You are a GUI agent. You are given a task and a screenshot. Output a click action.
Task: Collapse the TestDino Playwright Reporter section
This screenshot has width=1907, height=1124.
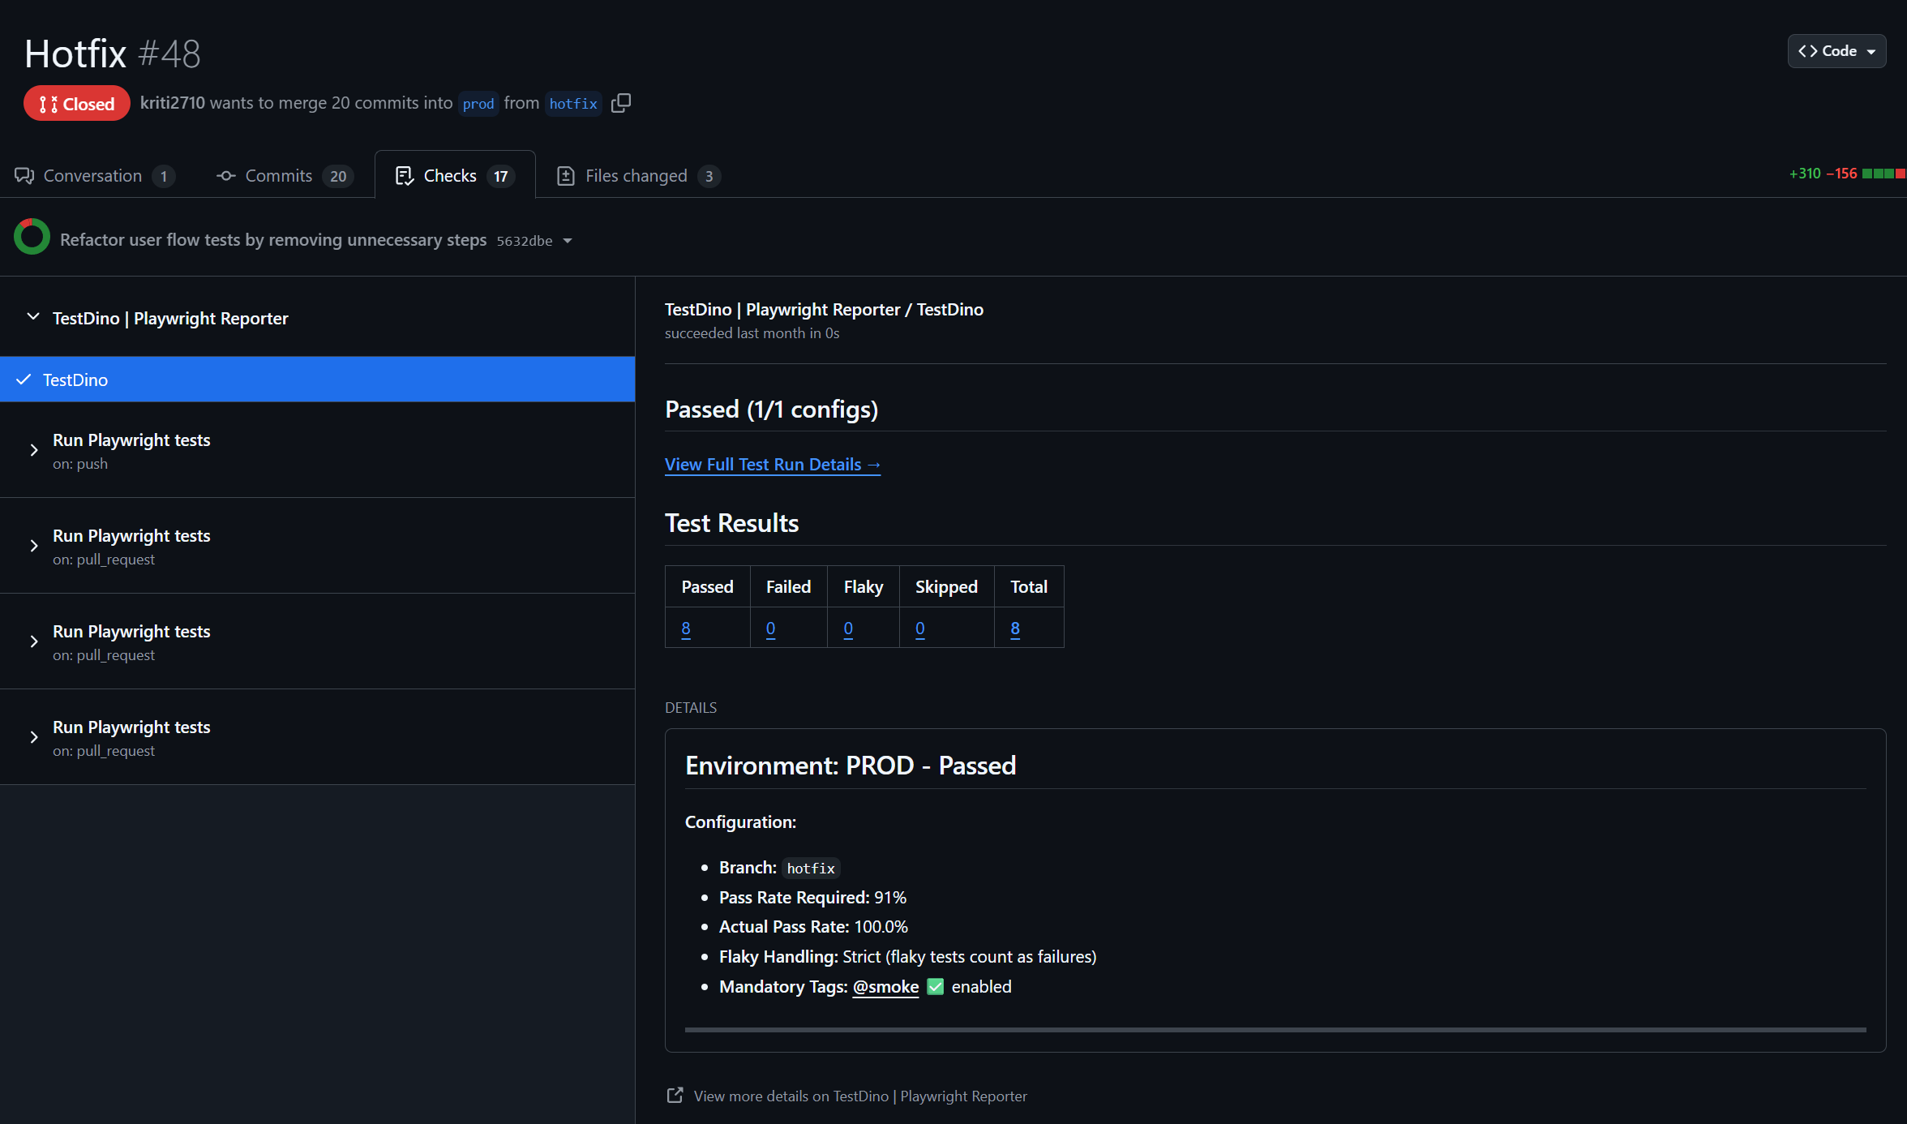[x=32, y=317]
